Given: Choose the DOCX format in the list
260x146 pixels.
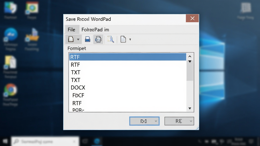Looking at the screenshot, I should (128, 87).
